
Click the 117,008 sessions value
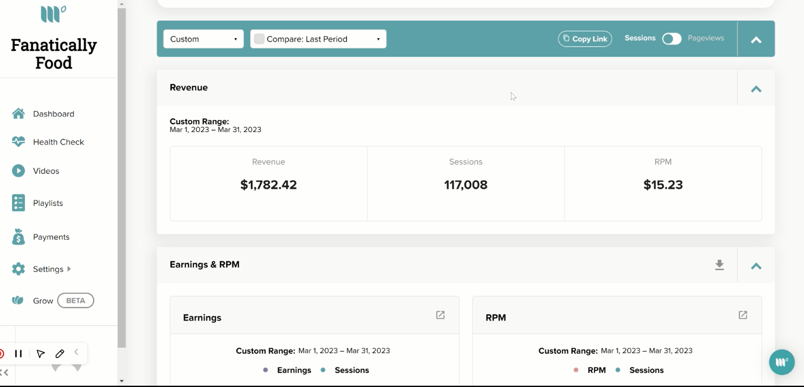466,185
